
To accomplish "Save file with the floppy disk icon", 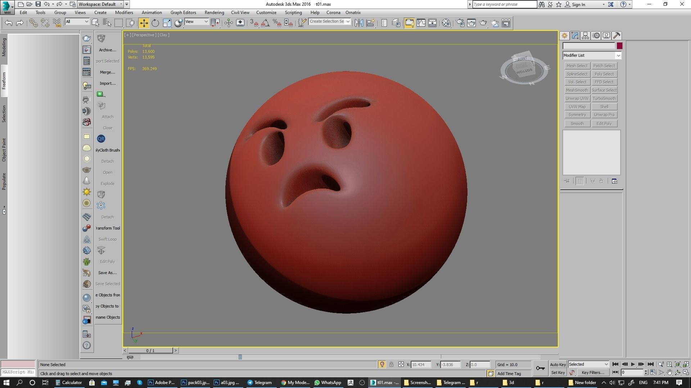I will click(x=38, y=4).
